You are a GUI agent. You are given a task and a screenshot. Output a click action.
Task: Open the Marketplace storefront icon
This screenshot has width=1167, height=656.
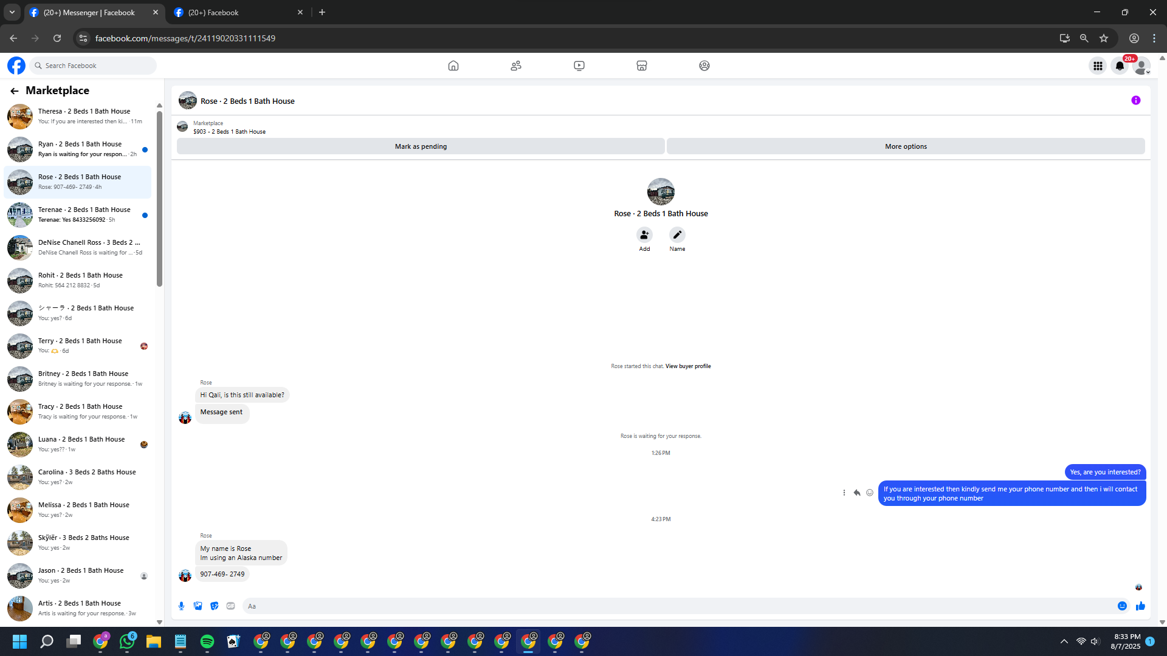click(x=642, y=66)
